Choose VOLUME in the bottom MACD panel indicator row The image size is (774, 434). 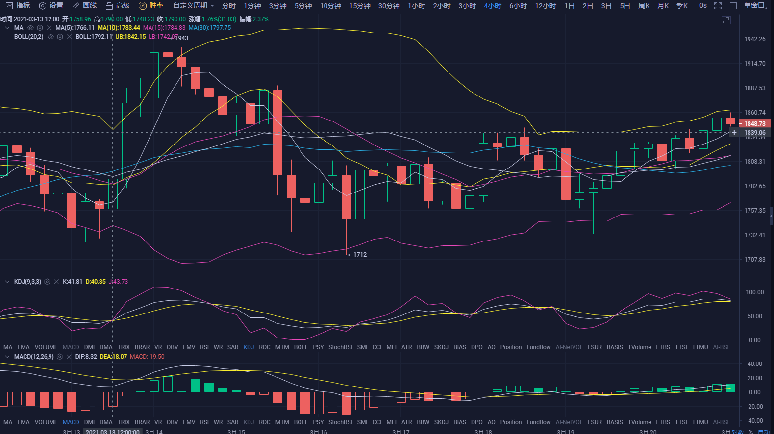coord(46,422)
